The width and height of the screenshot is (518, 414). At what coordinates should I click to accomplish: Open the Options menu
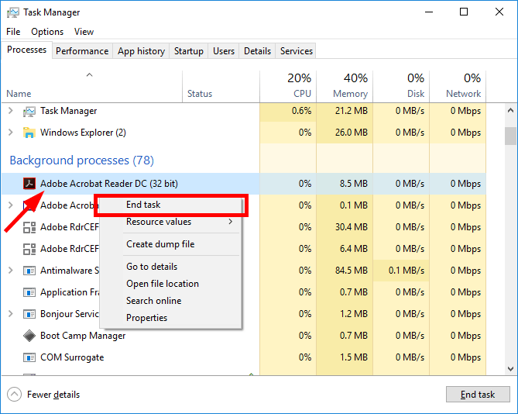click(47, 32)
